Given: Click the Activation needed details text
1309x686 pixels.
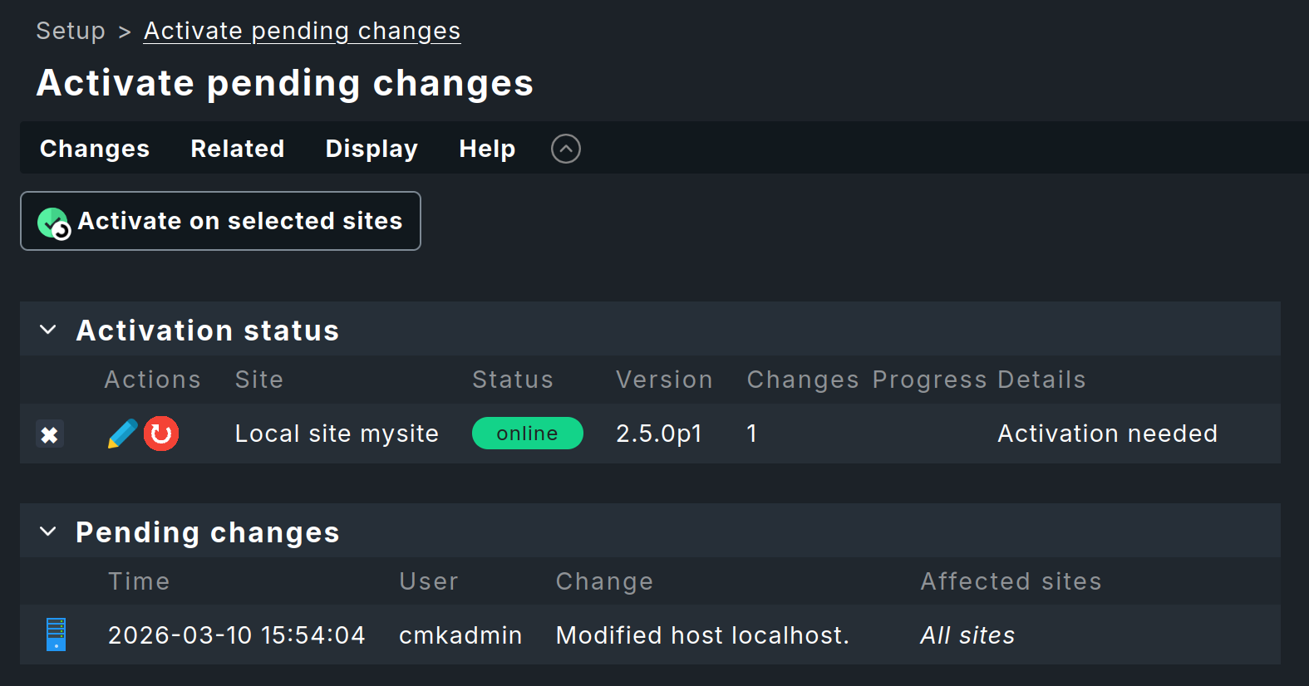Looking at the screenshot, I should coord(1107,434).
